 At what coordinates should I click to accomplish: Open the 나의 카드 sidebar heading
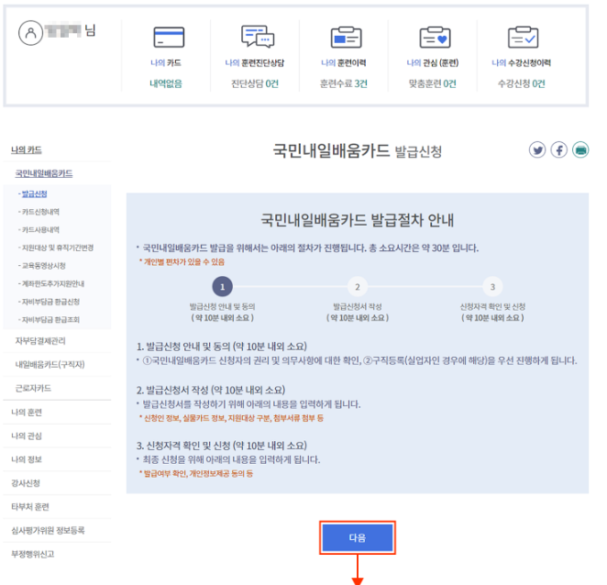pyautogui.click(x=27, y=149)
